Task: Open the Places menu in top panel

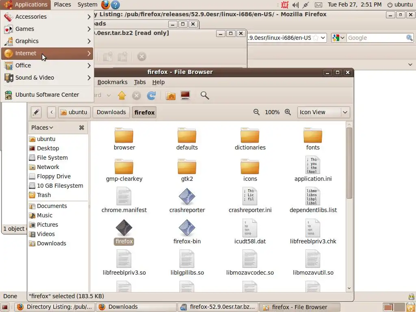Action: pos(62,4)
